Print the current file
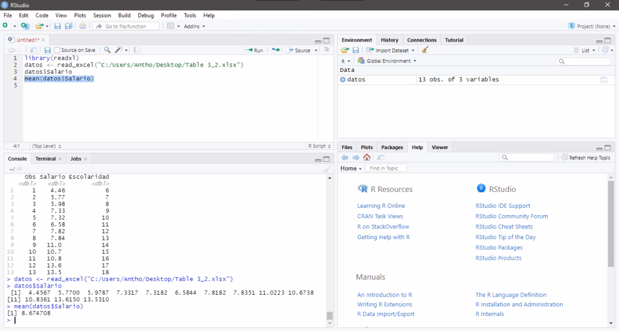The image size is (619, 331). point(82,26)
